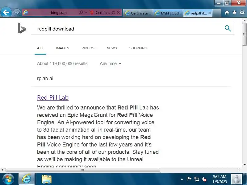Open the Red Pill Lab result link
247x185 pixels.
coord(53,97)
